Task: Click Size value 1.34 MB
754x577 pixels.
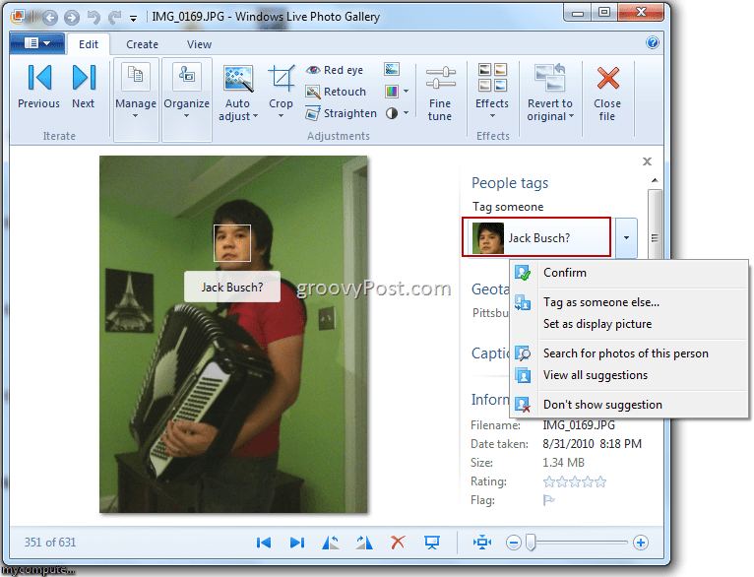Action: pyautogui.click(x=563, y=463)
